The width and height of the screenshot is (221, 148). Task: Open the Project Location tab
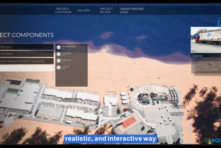(x=63, y=10)
